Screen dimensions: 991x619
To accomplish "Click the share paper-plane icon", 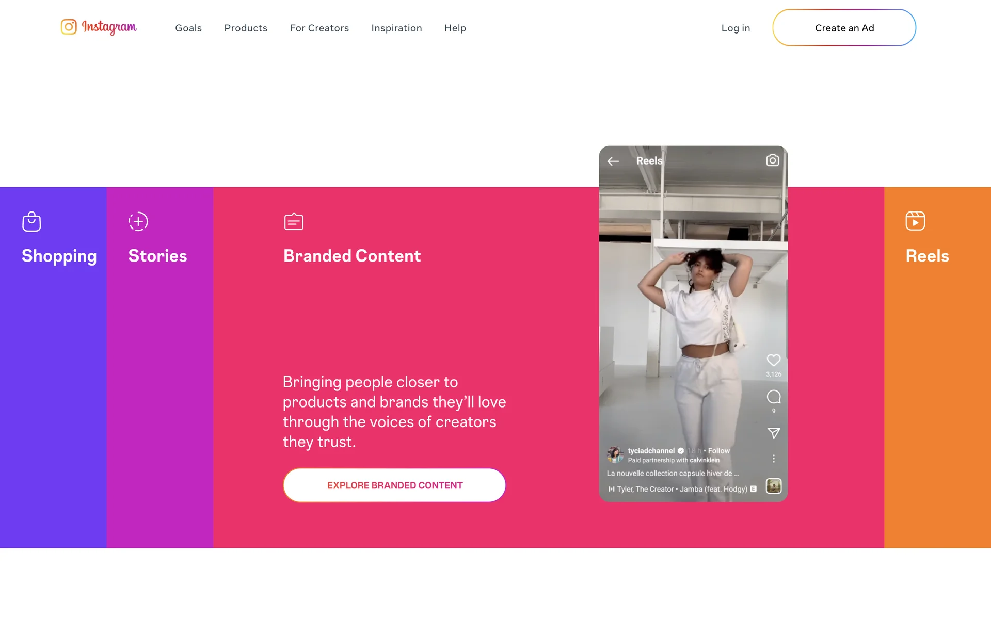I will click(x=773, y=433).
